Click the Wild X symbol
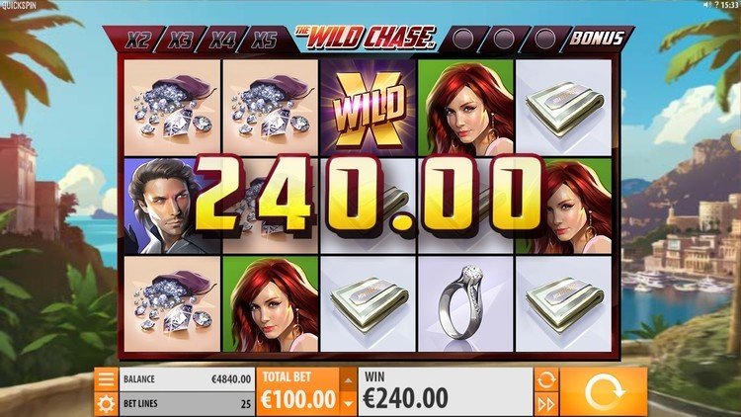 pos(369,108)
